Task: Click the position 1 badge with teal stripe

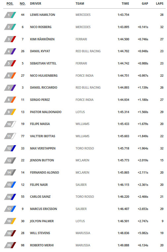Action: tap(10, 15)
